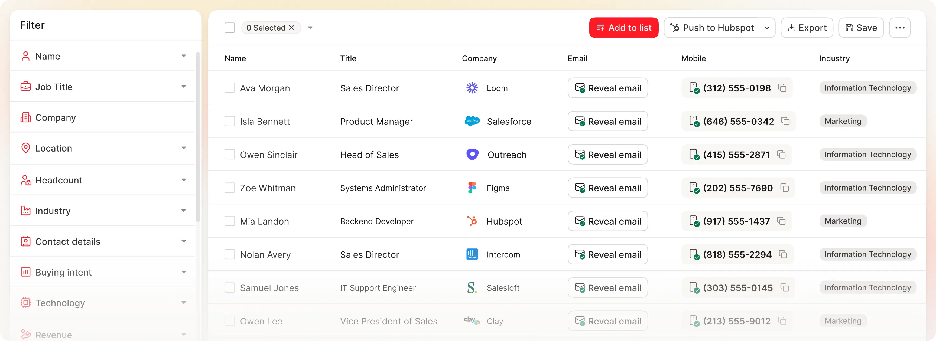Check the select-all checkbox in toolbar

click(230, 28)
